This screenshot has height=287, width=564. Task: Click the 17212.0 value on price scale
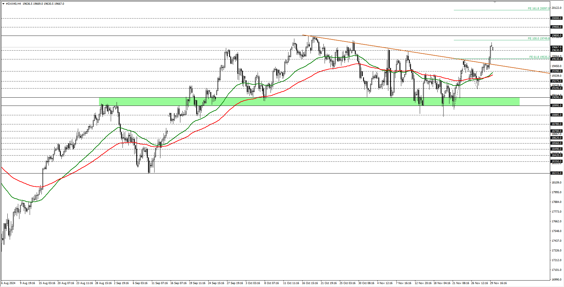[556, 260]
